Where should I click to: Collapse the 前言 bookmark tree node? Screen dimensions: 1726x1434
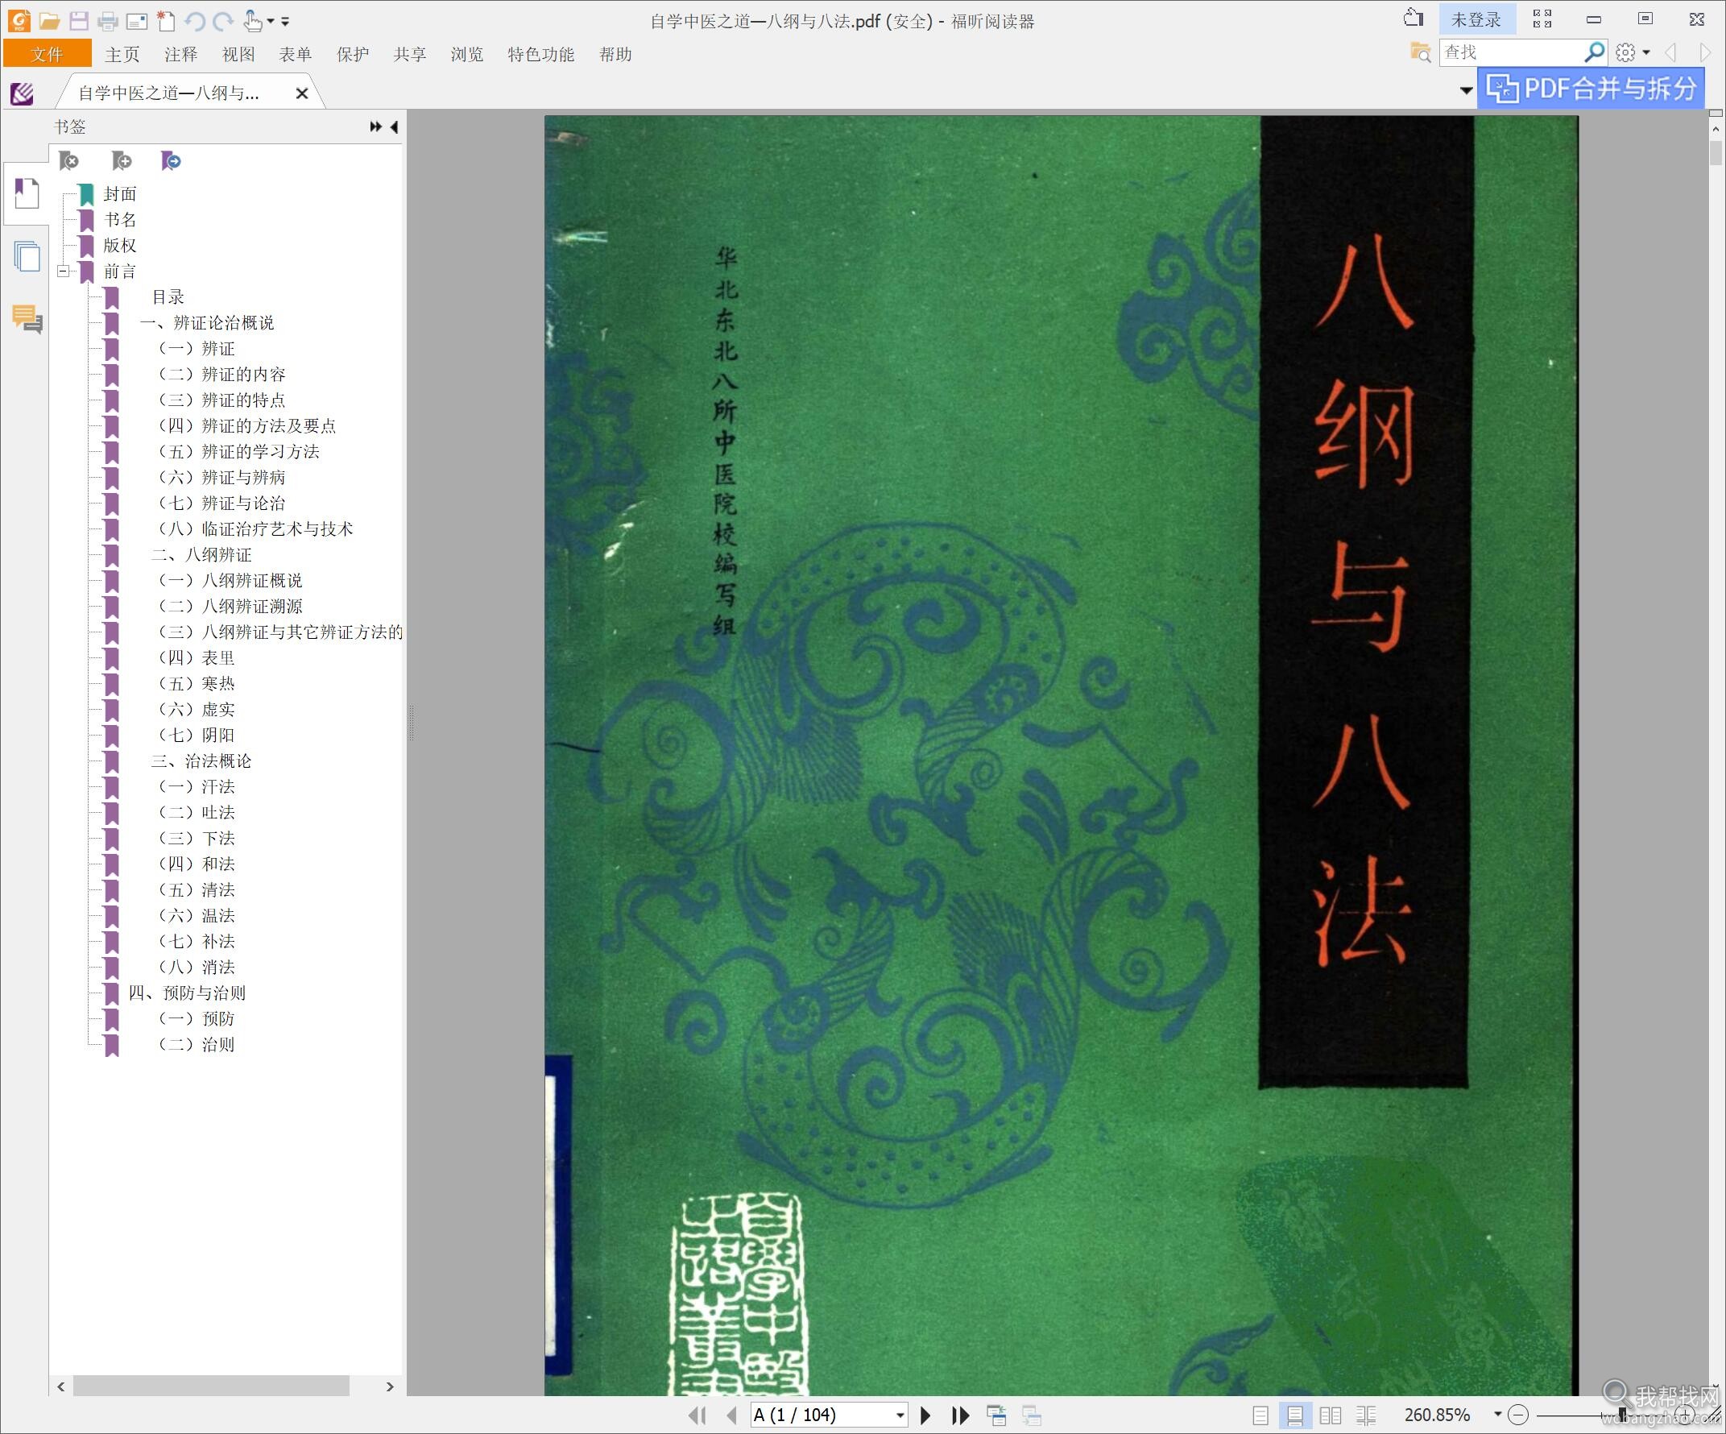64,271
